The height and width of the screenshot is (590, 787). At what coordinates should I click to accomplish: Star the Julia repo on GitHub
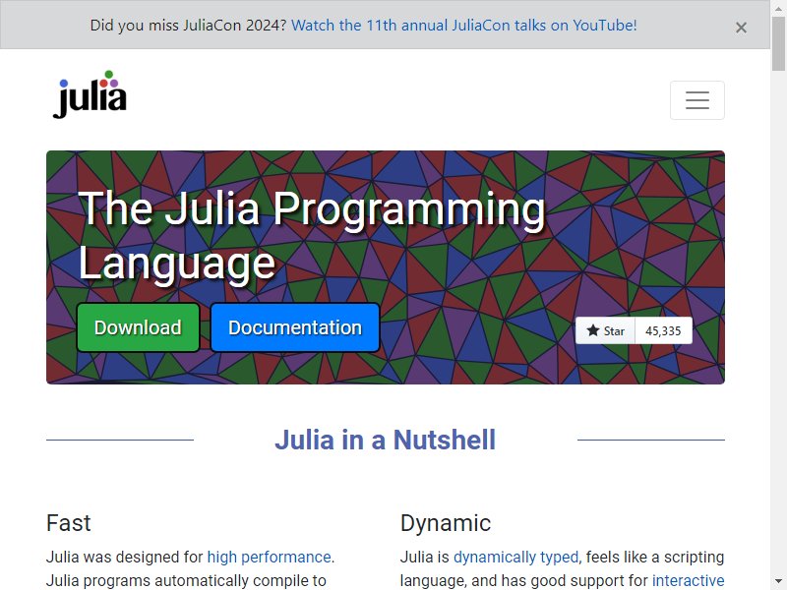605,330
